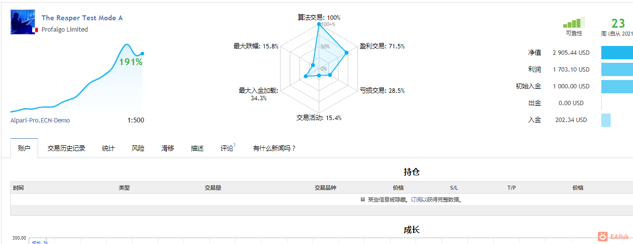This screenshot has width=633, height=244.
Task: Click the top radar point for 算法交易
Action: 318,24
